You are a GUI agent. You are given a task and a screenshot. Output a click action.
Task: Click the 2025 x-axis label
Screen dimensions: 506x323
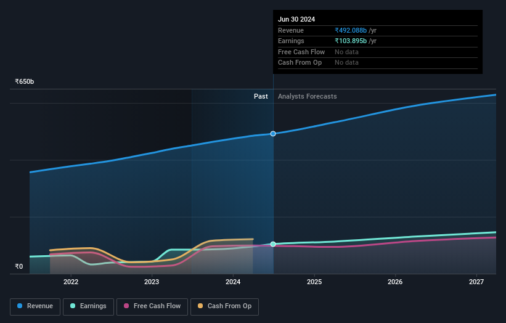point(314,282)
